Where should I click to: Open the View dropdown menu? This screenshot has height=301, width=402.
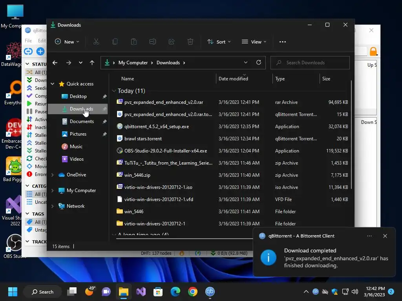254,42
